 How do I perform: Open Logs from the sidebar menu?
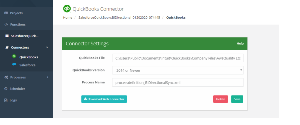(13, 100)
